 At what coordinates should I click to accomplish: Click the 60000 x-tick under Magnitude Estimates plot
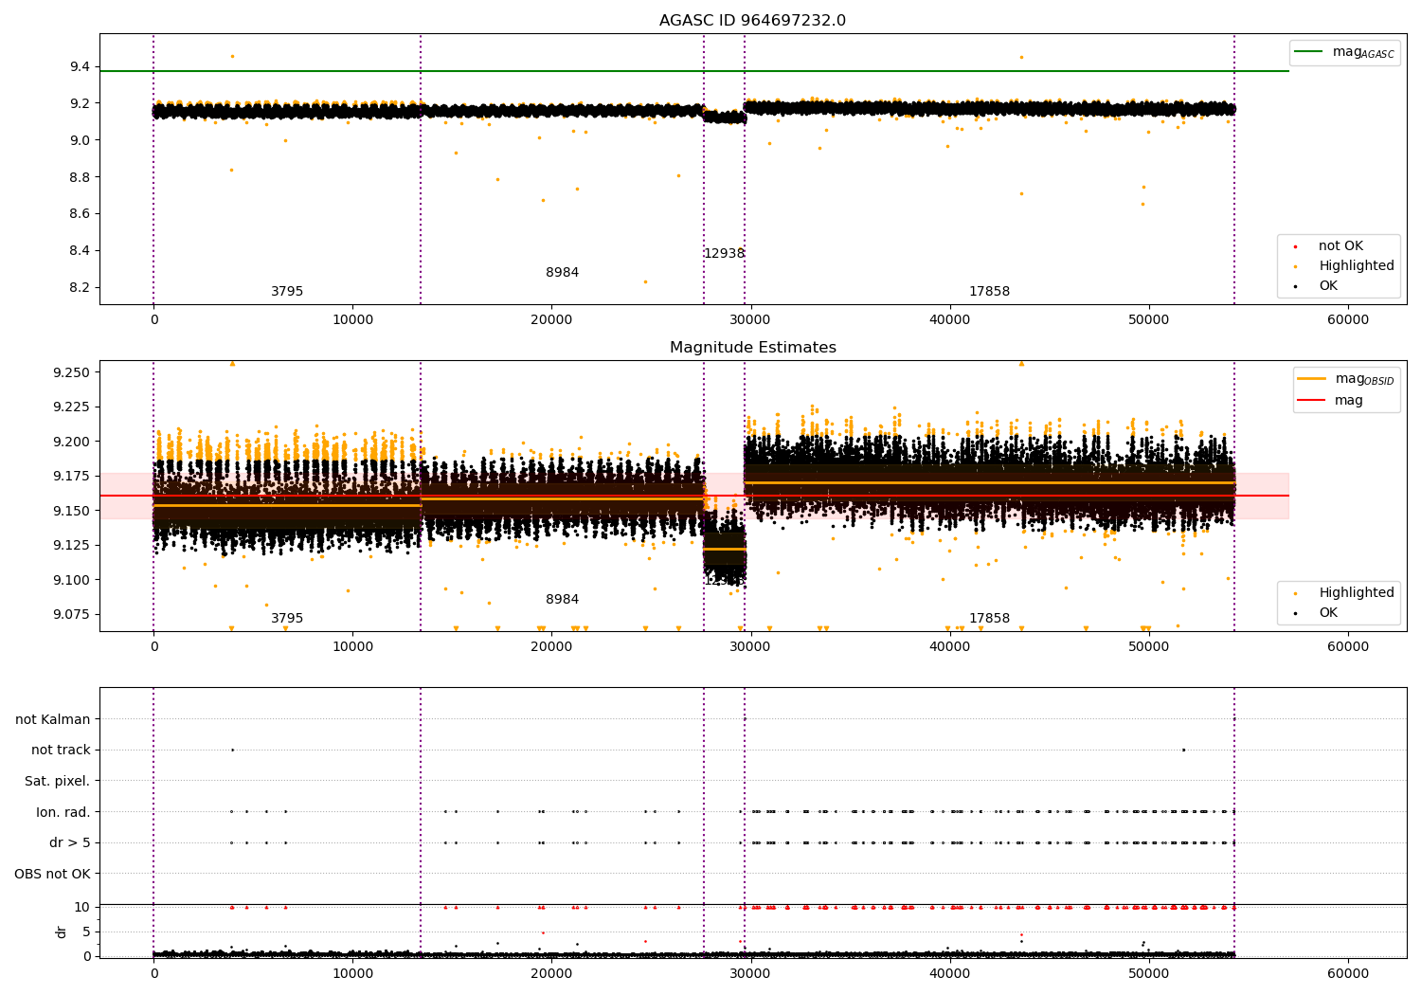[1348, 647]
